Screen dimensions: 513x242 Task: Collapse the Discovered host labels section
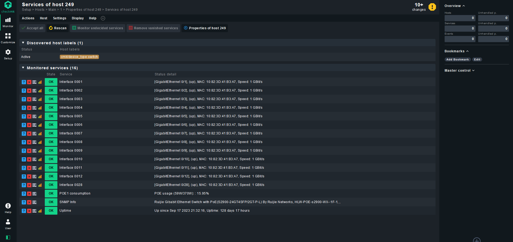tap(23, 43)
